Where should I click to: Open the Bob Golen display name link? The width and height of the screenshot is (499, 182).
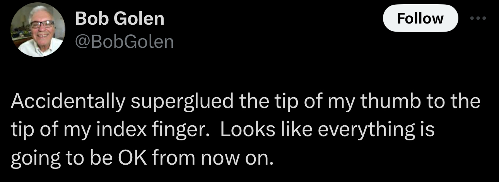tap(120, 19)
